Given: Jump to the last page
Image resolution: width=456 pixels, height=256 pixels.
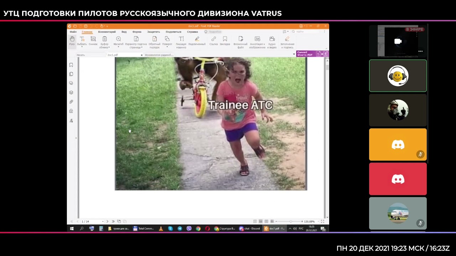Looking at the screenshot, I should click(113, 222).
